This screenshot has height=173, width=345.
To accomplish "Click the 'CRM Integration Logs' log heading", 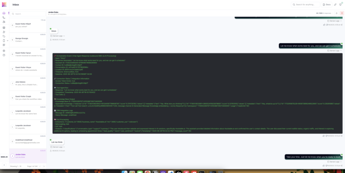I will pos(64,111).
